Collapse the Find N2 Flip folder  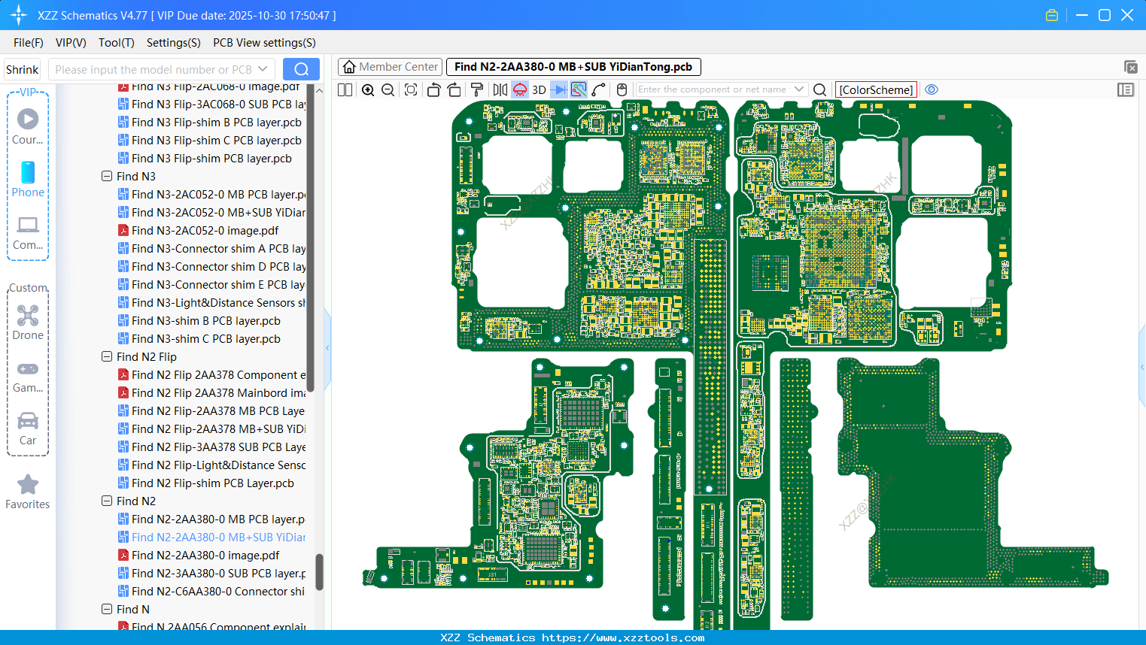(107, 357)
